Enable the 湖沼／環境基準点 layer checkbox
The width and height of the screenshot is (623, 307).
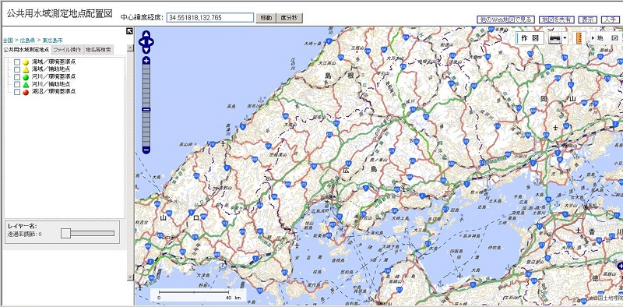pyautogui.click(x=16, y=92)
